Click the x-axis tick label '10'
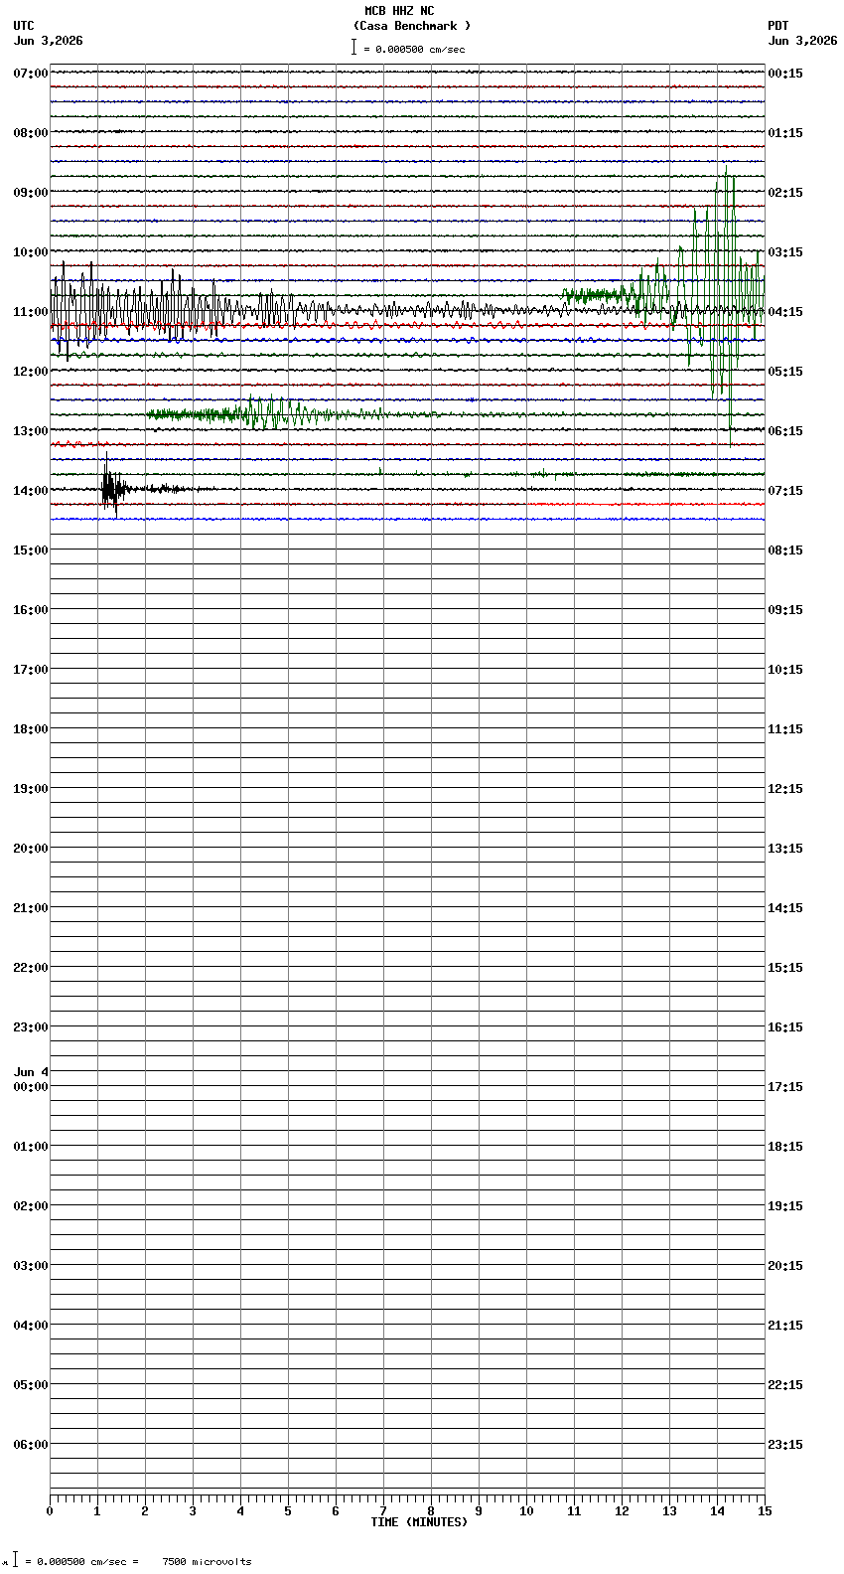 point(526,1511)
